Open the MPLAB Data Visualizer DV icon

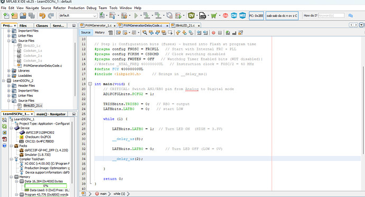(191, 15)
